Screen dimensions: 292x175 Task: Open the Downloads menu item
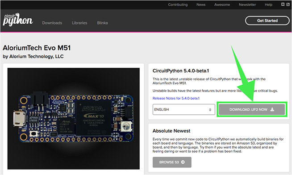[x=52, y=23]
